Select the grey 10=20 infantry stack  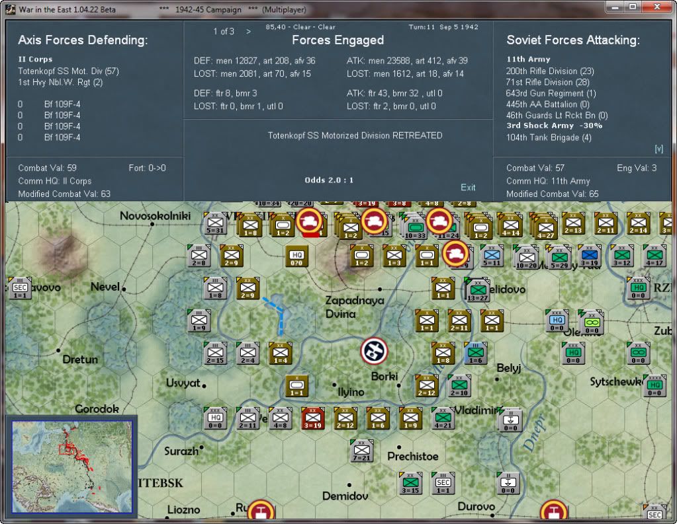pos(526,258)
